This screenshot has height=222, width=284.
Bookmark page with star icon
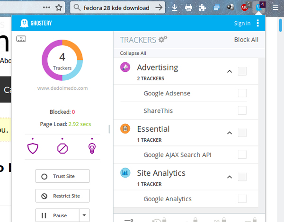click(x=59, y=8)
